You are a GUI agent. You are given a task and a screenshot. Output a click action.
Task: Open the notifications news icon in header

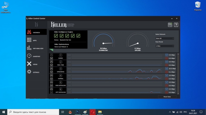pos(170,25)
